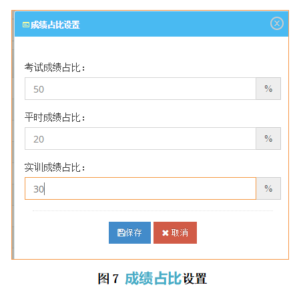Click the 成绩占比设置 dialog title text
299x289 pixels.
(x=55, y=25)
